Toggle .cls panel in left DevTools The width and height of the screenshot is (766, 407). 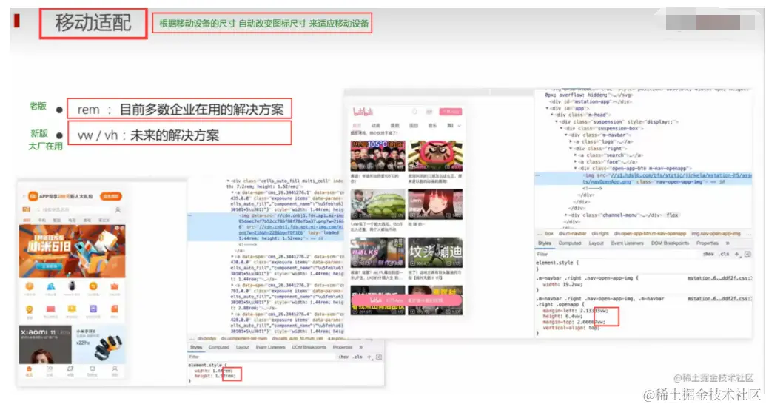(x=358, y=357)
